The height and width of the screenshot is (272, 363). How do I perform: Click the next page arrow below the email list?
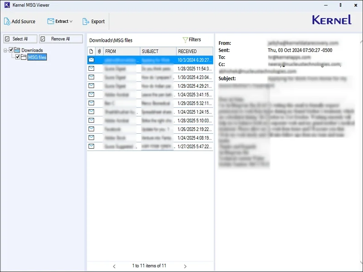[185, 266]
